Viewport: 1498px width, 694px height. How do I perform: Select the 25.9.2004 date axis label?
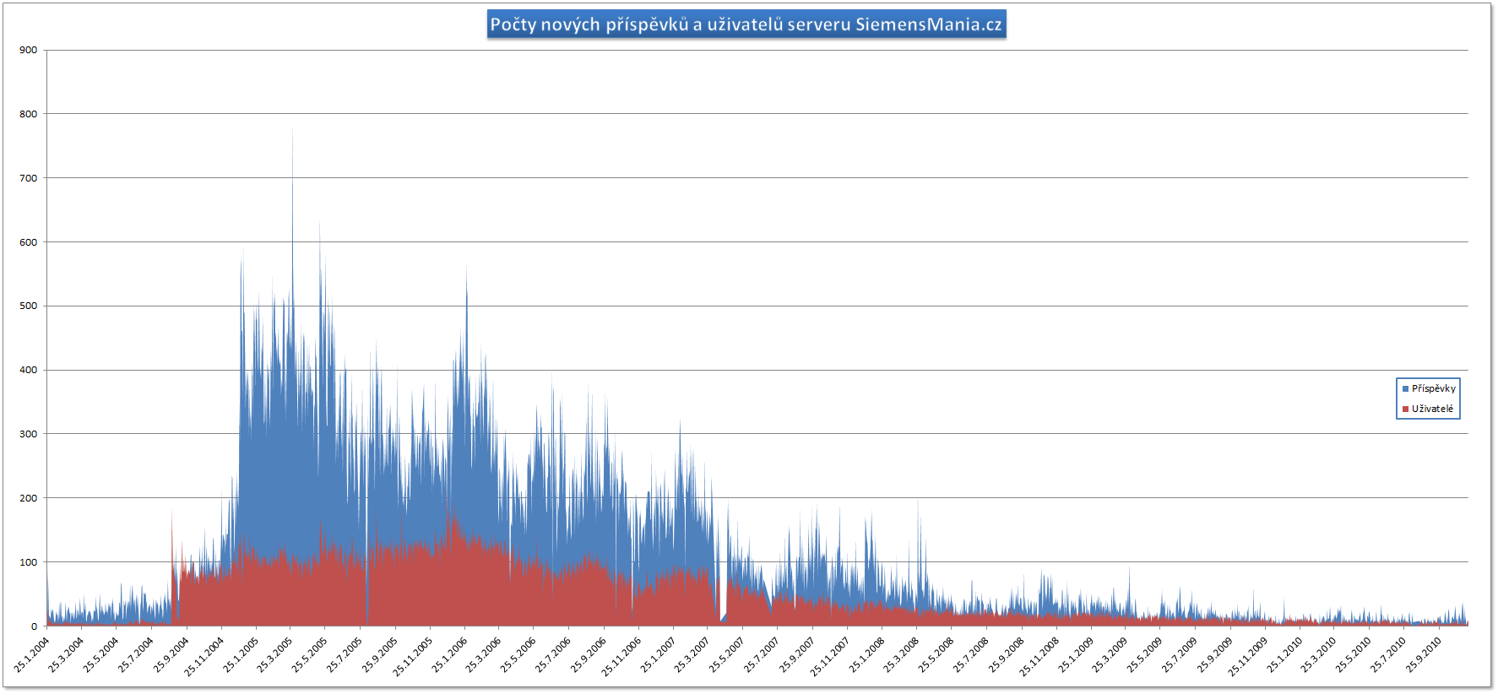coord(171,655)
